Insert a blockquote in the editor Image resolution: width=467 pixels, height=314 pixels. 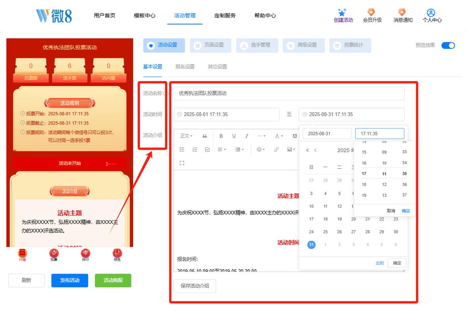(205, 136)
